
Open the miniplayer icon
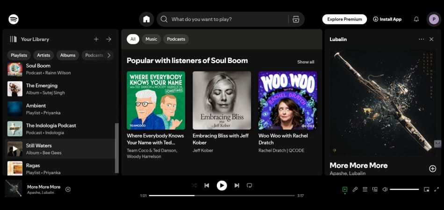pos(426,189)
